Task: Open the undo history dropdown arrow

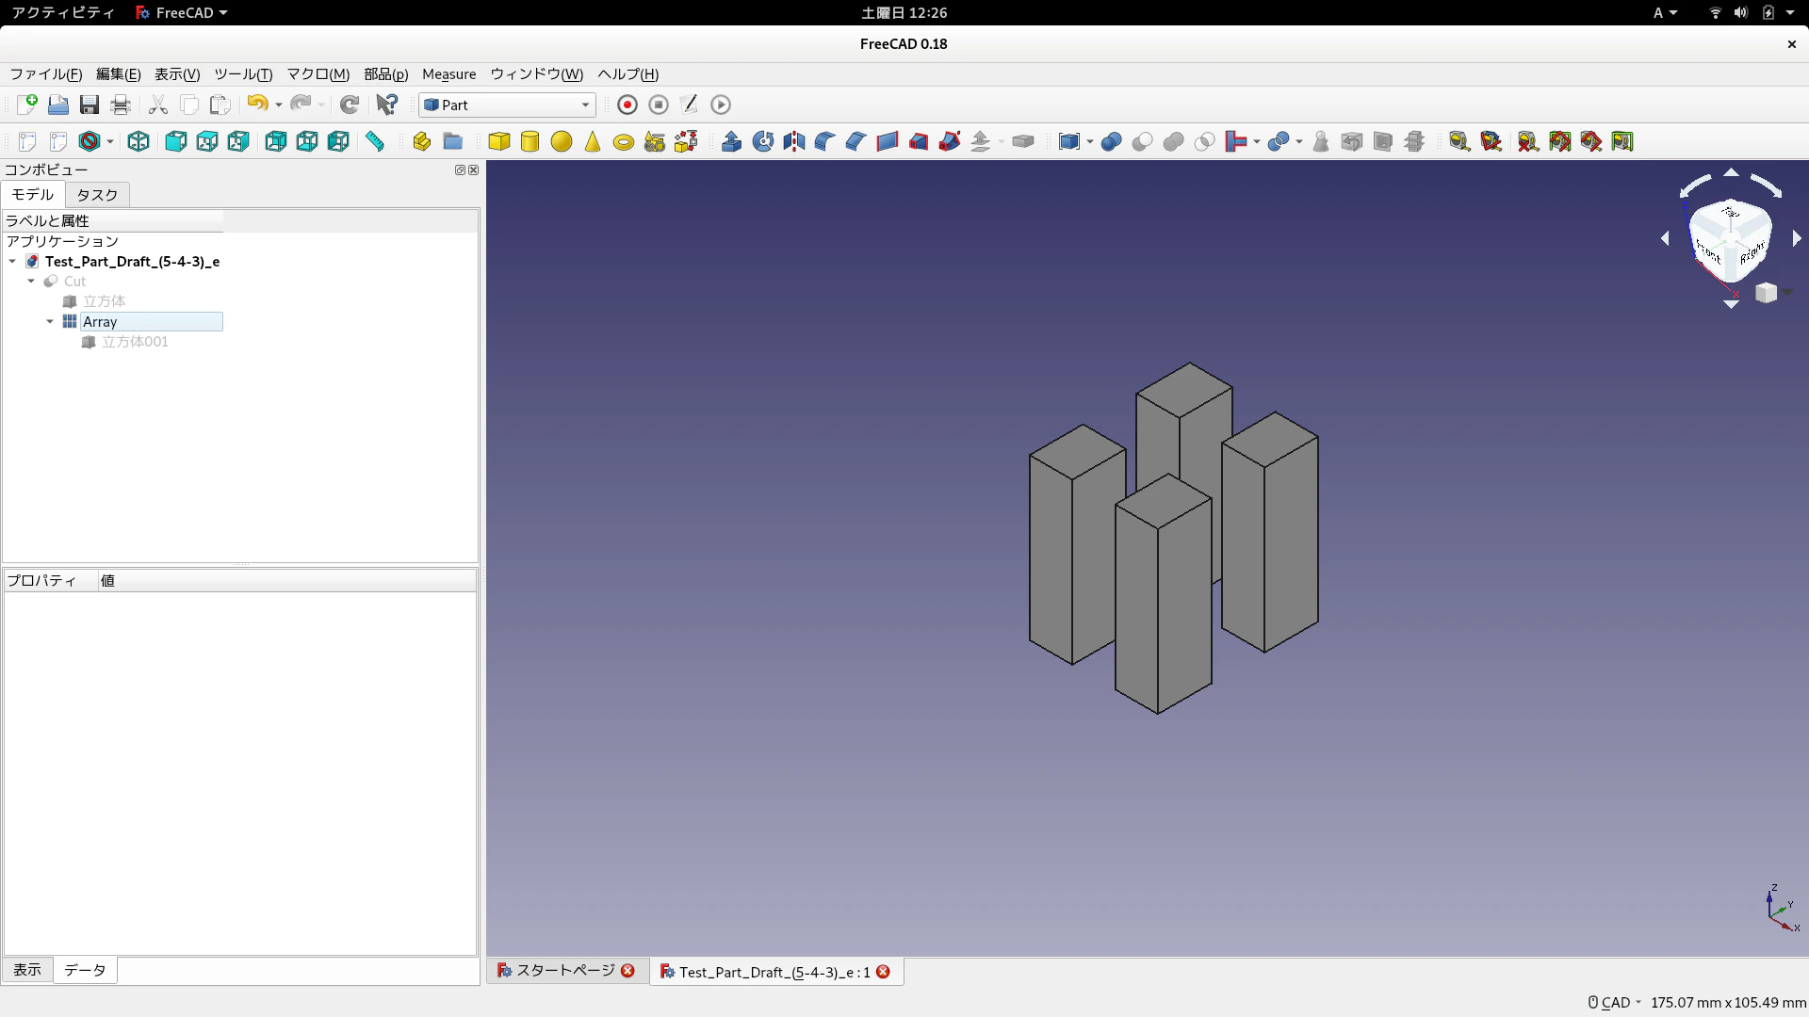Action: coord(279,105)
